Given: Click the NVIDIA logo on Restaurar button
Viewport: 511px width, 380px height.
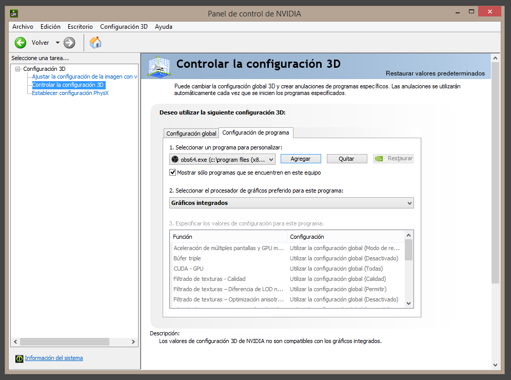Looking at the screenshot, I should point(379,159).
